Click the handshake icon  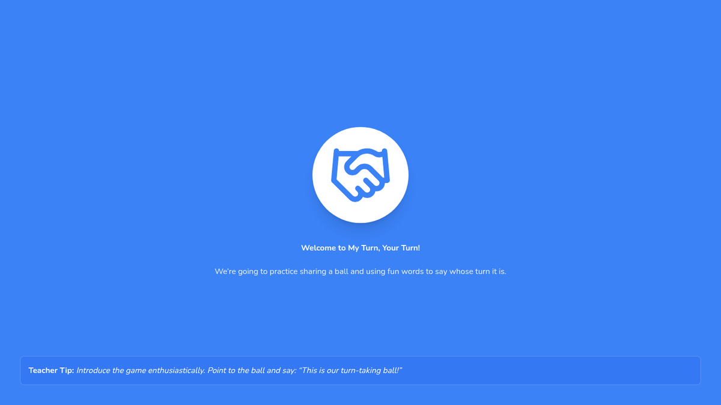[360, 175]
